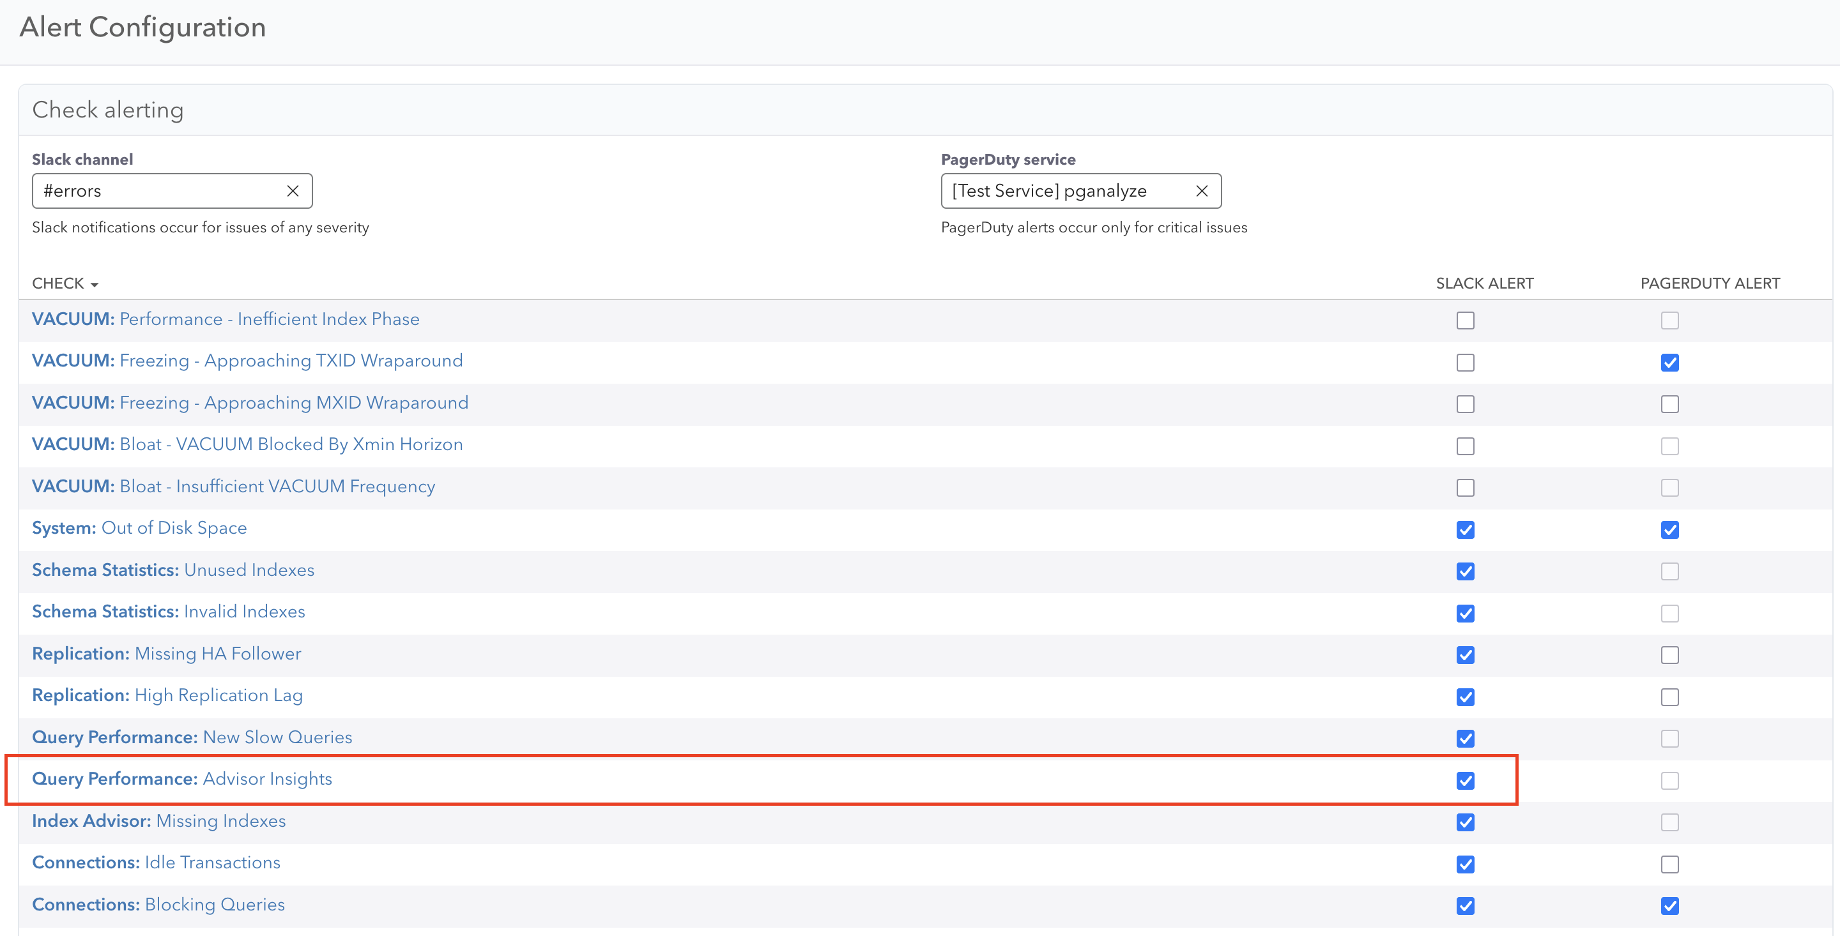
Task: Clear the #errors Slack channel selection
Action: (293, 191)
